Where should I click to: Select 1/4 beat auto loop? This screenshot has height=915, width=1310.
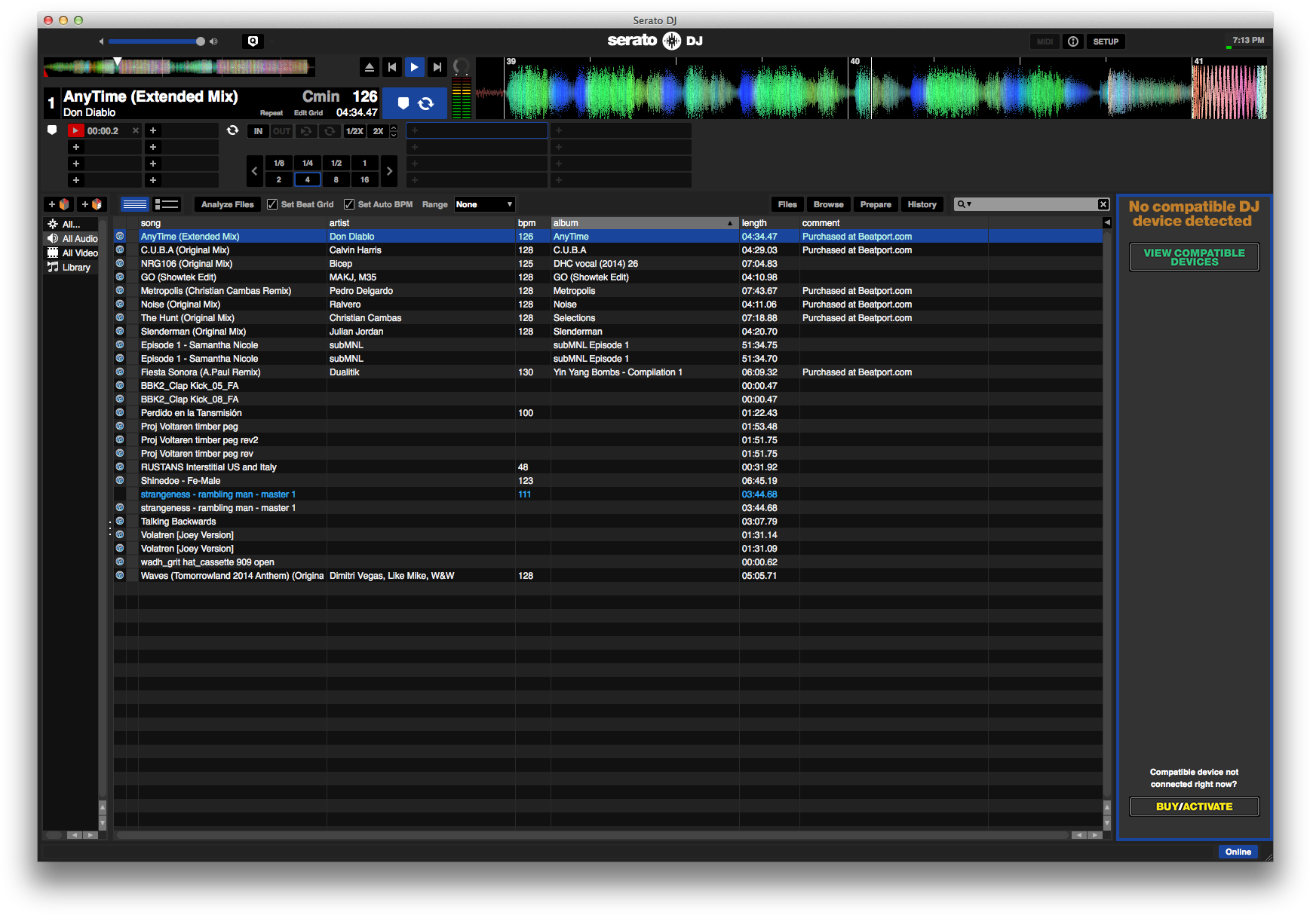click(x=308, y=163)
